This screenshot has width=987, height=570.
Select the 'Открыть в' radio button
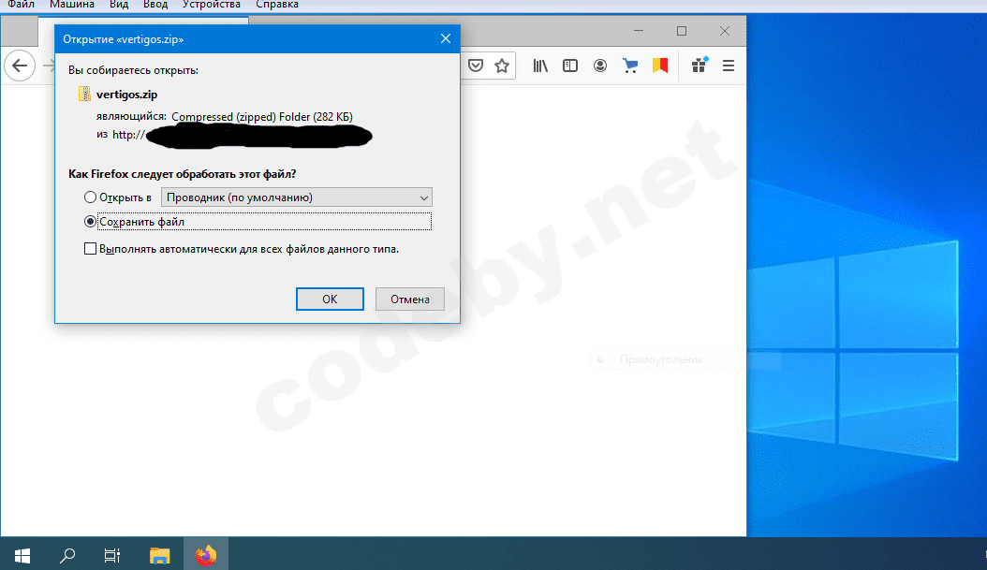click(90, 197)
